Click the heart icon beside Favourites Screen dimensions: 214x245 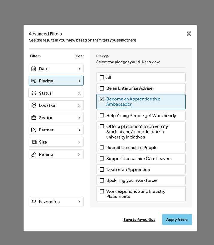(34, 202)
